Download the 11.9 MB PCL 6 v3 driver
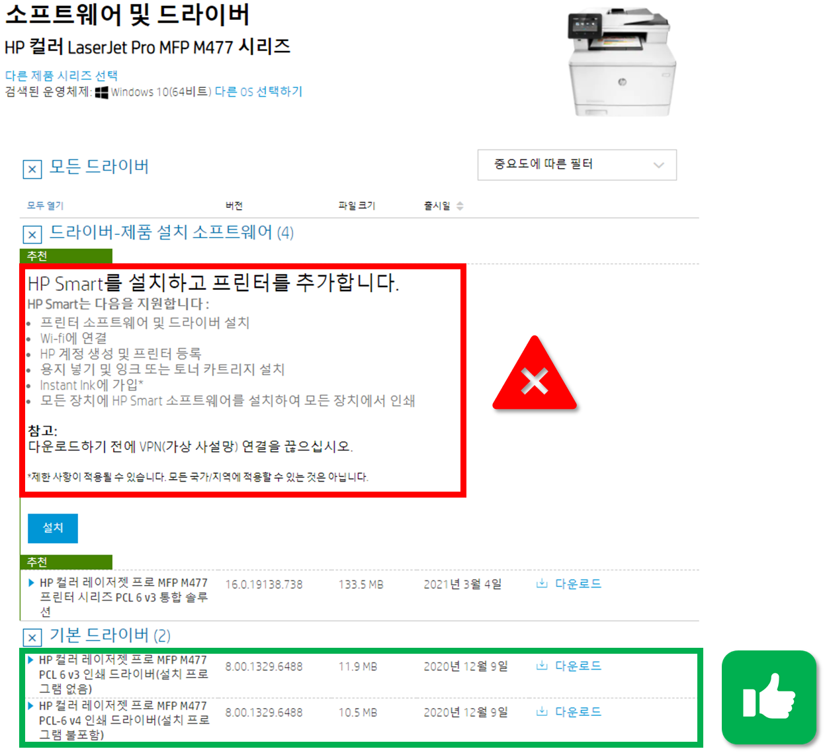This screenshot has width=825, height=753. coord(570,666)
